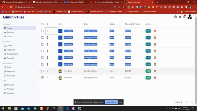Sort by the User column header
197x111 pixels.
[x=60, y=24]
